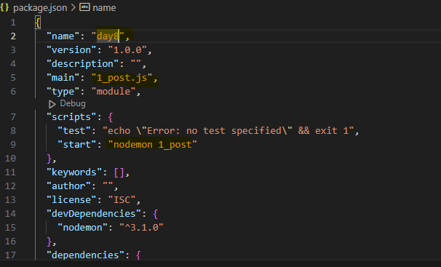Click the "keywords" key
This screenshot has width=441, height=267.
[74, 172]
